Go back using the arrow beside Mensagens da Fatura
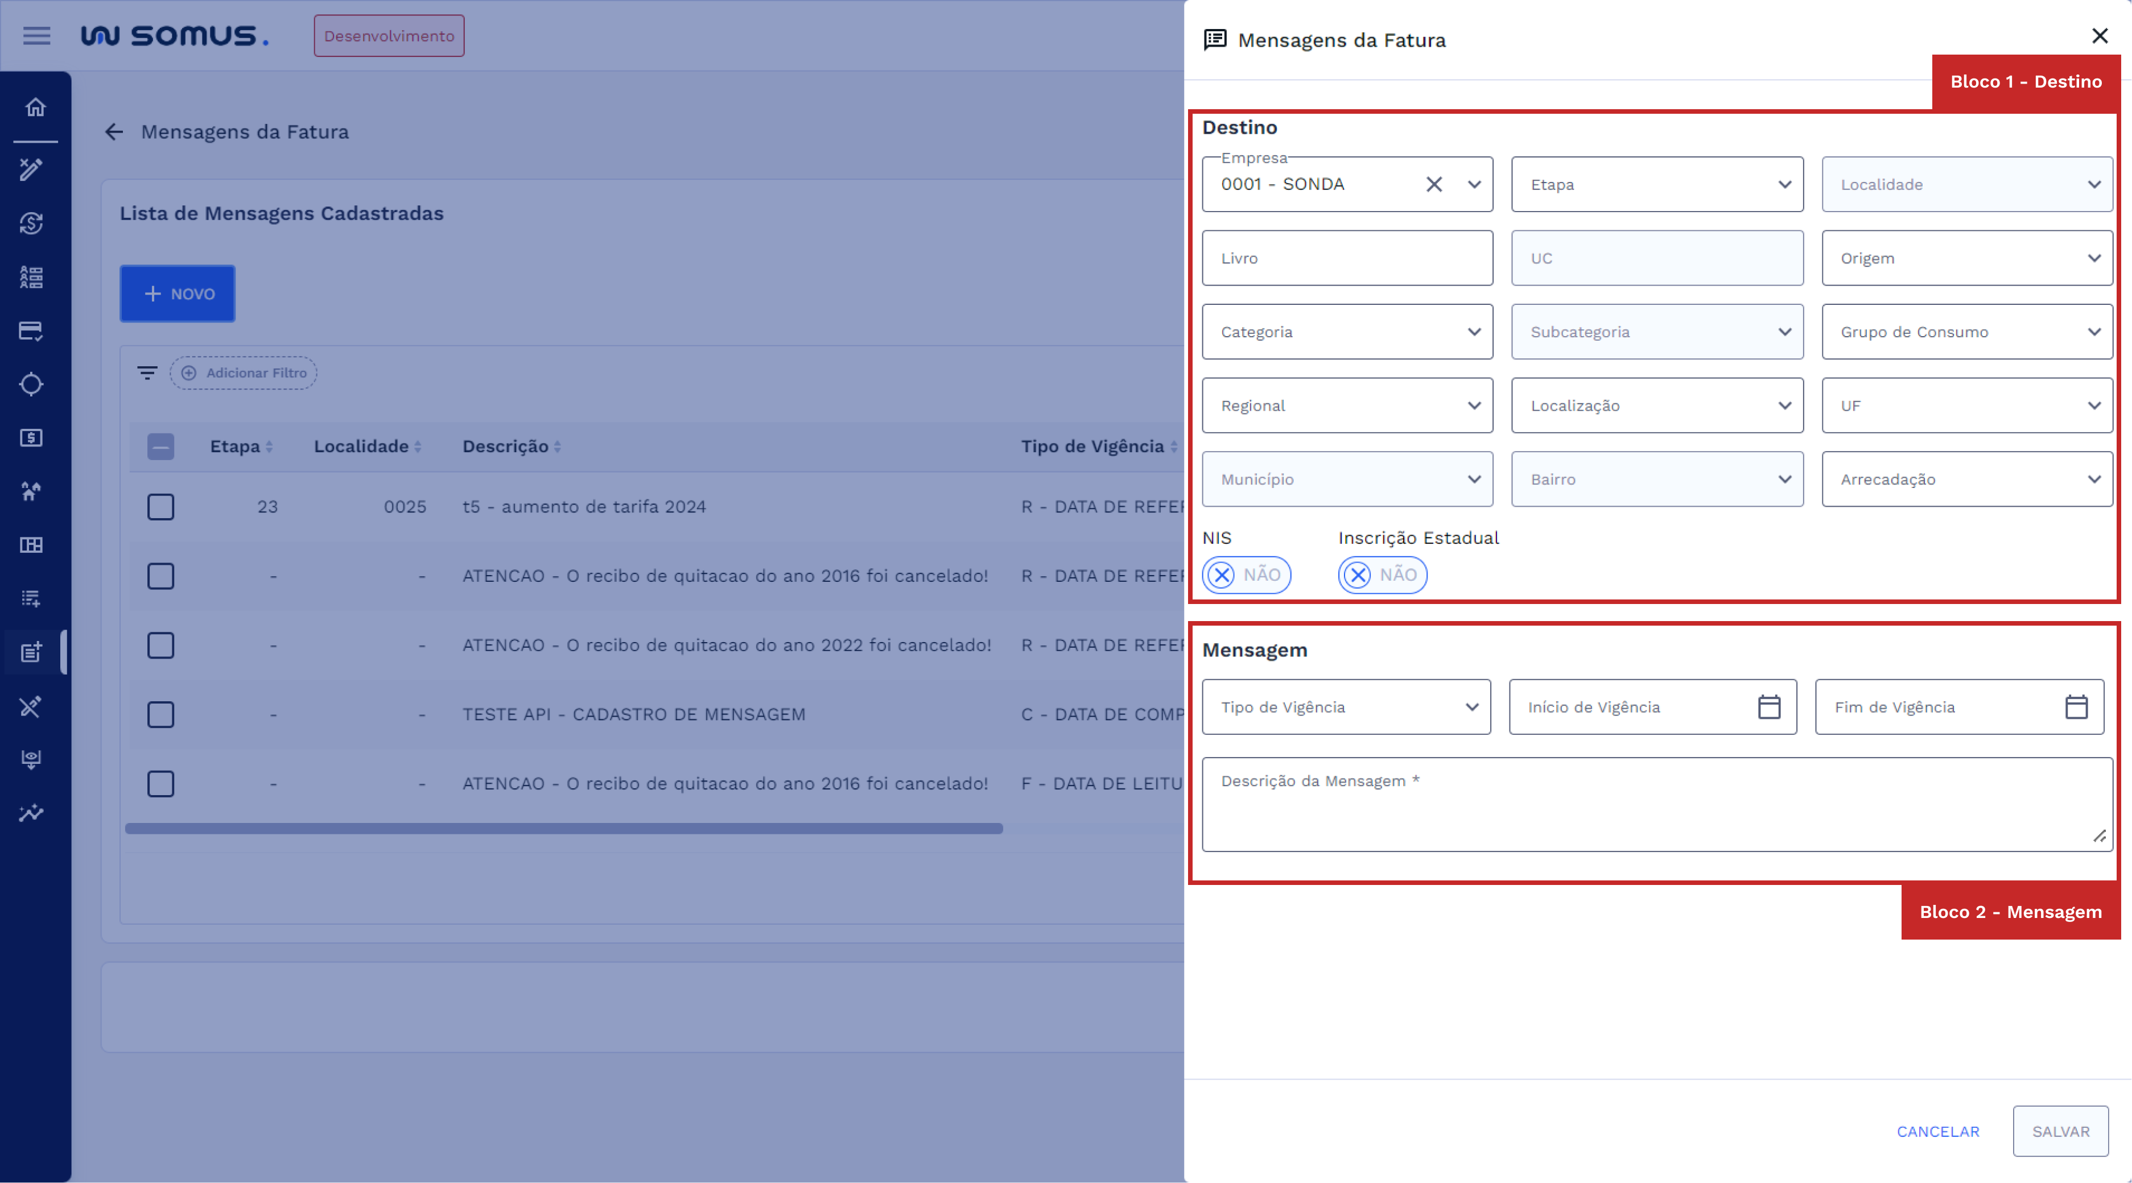Viewport: 2132px width, 1183px height. pos(114,133)
